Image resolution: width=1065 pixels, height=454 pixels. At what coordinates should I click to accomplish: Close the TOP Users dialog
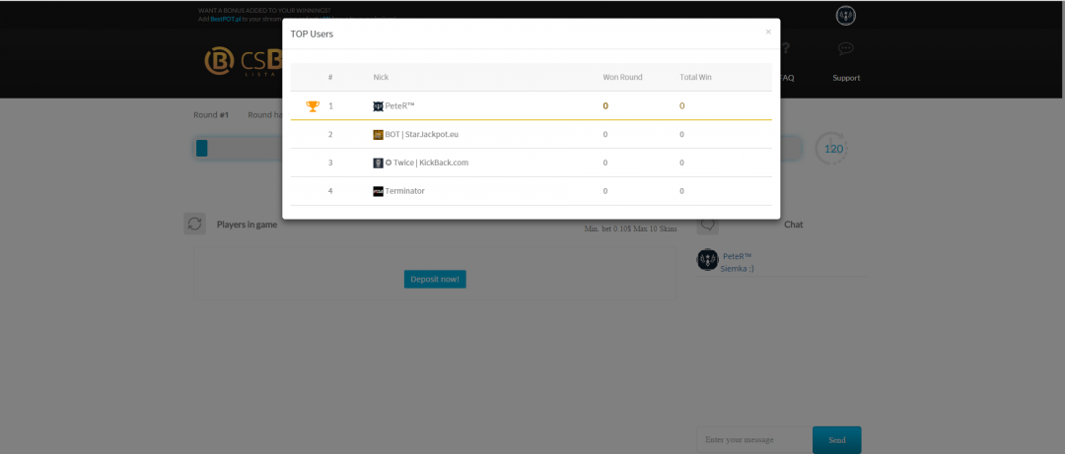pos(768,32)
